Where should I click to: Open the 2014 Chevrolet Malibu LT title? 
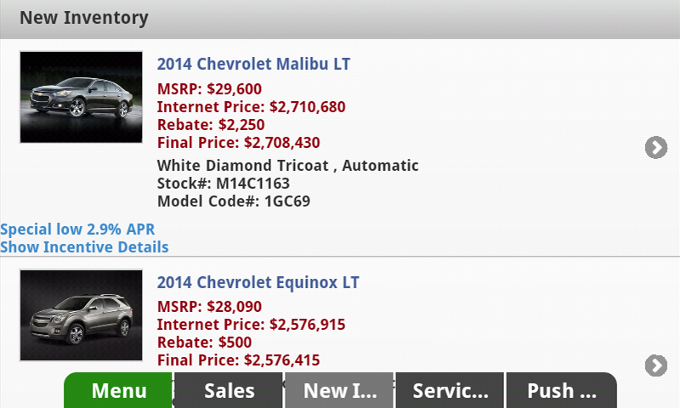(x=253, y=64)
